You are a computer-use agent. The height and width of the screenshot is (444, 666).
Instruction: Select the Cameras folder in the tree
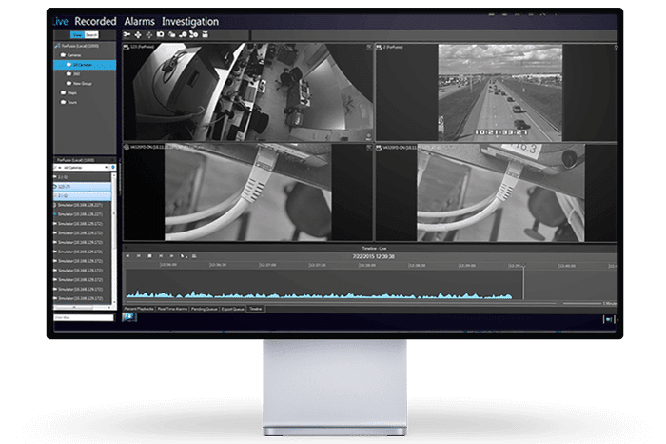[x=71, y=55]
